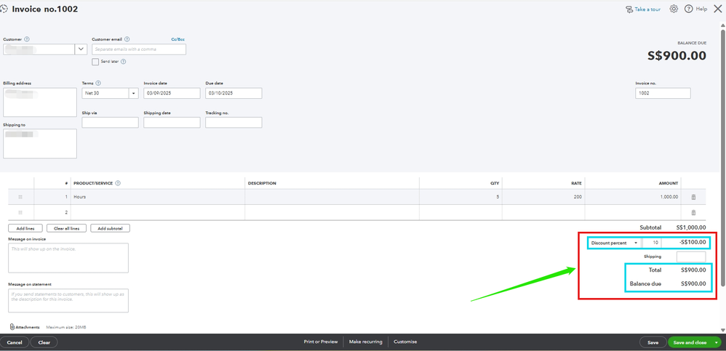Click the Ship via field
The image size is (726, 351).
click(110, 123)
